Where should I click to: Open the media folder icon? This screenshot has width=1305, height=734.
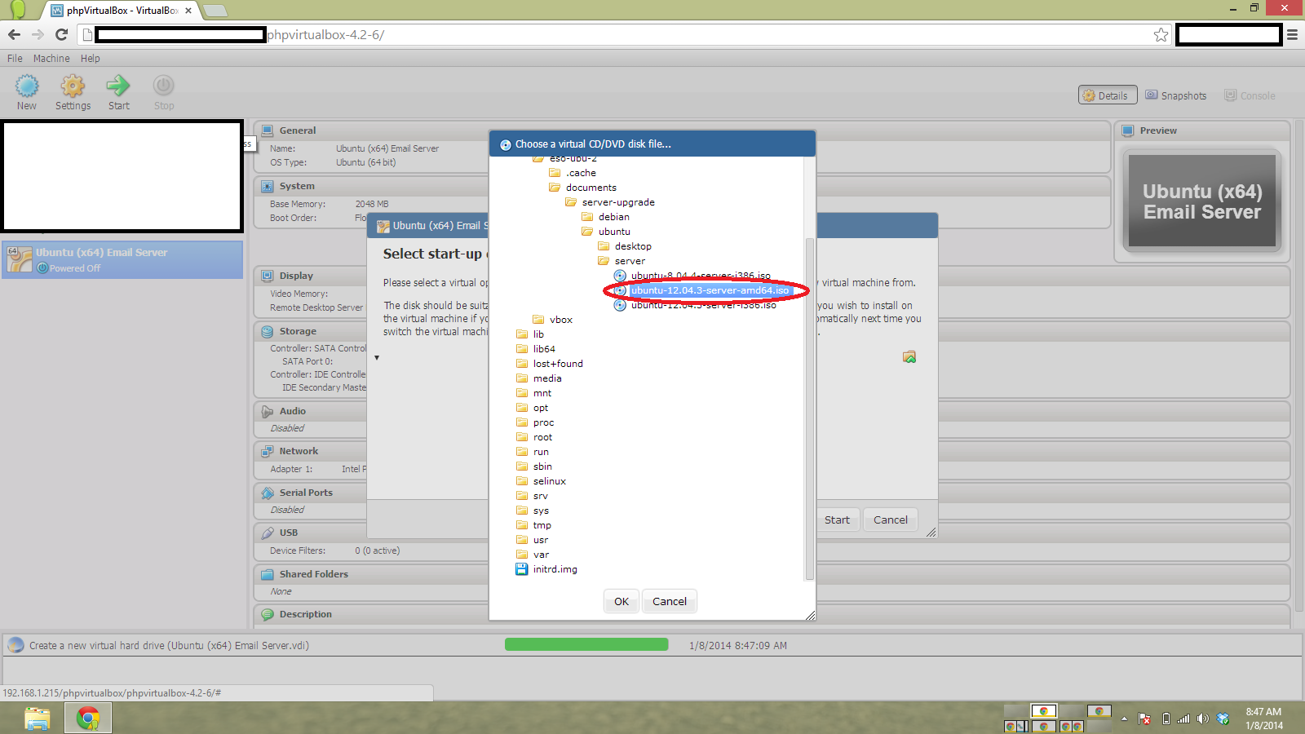pos(522,378)
